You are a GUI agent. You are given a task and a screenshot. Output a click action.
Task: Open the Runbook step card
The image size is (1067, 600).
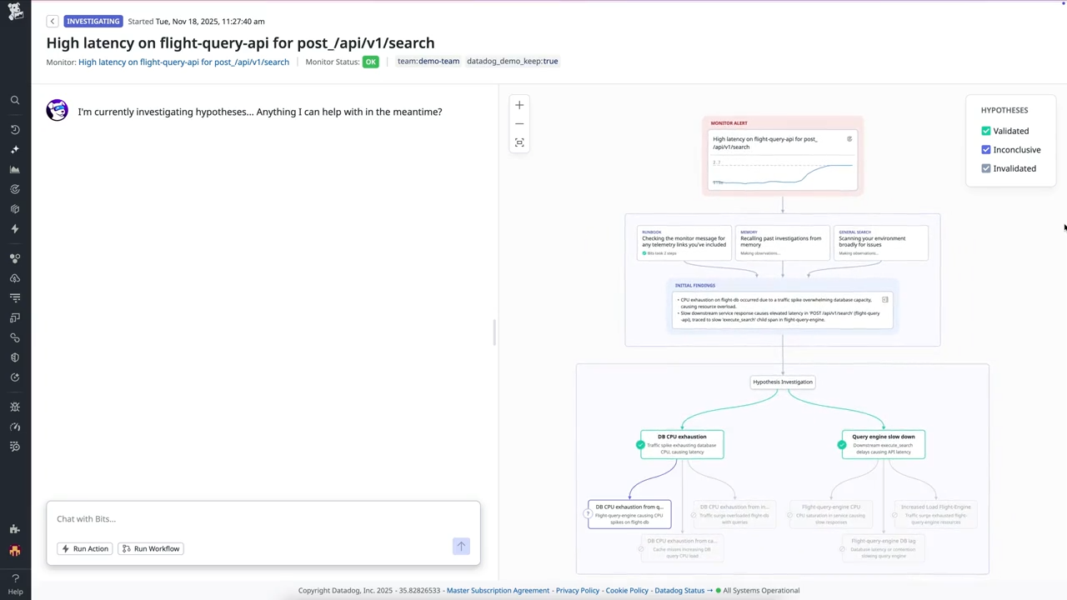(x=684, y=242)
